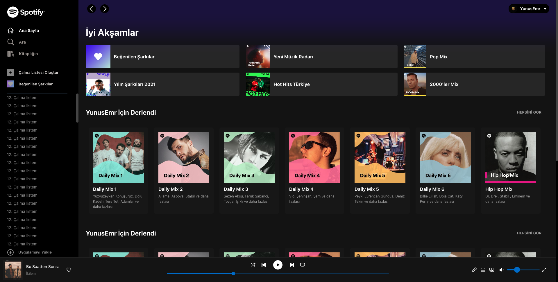Click the play button
The height and width of the screenshot is (282, 558).
click(x=278, y=265)
